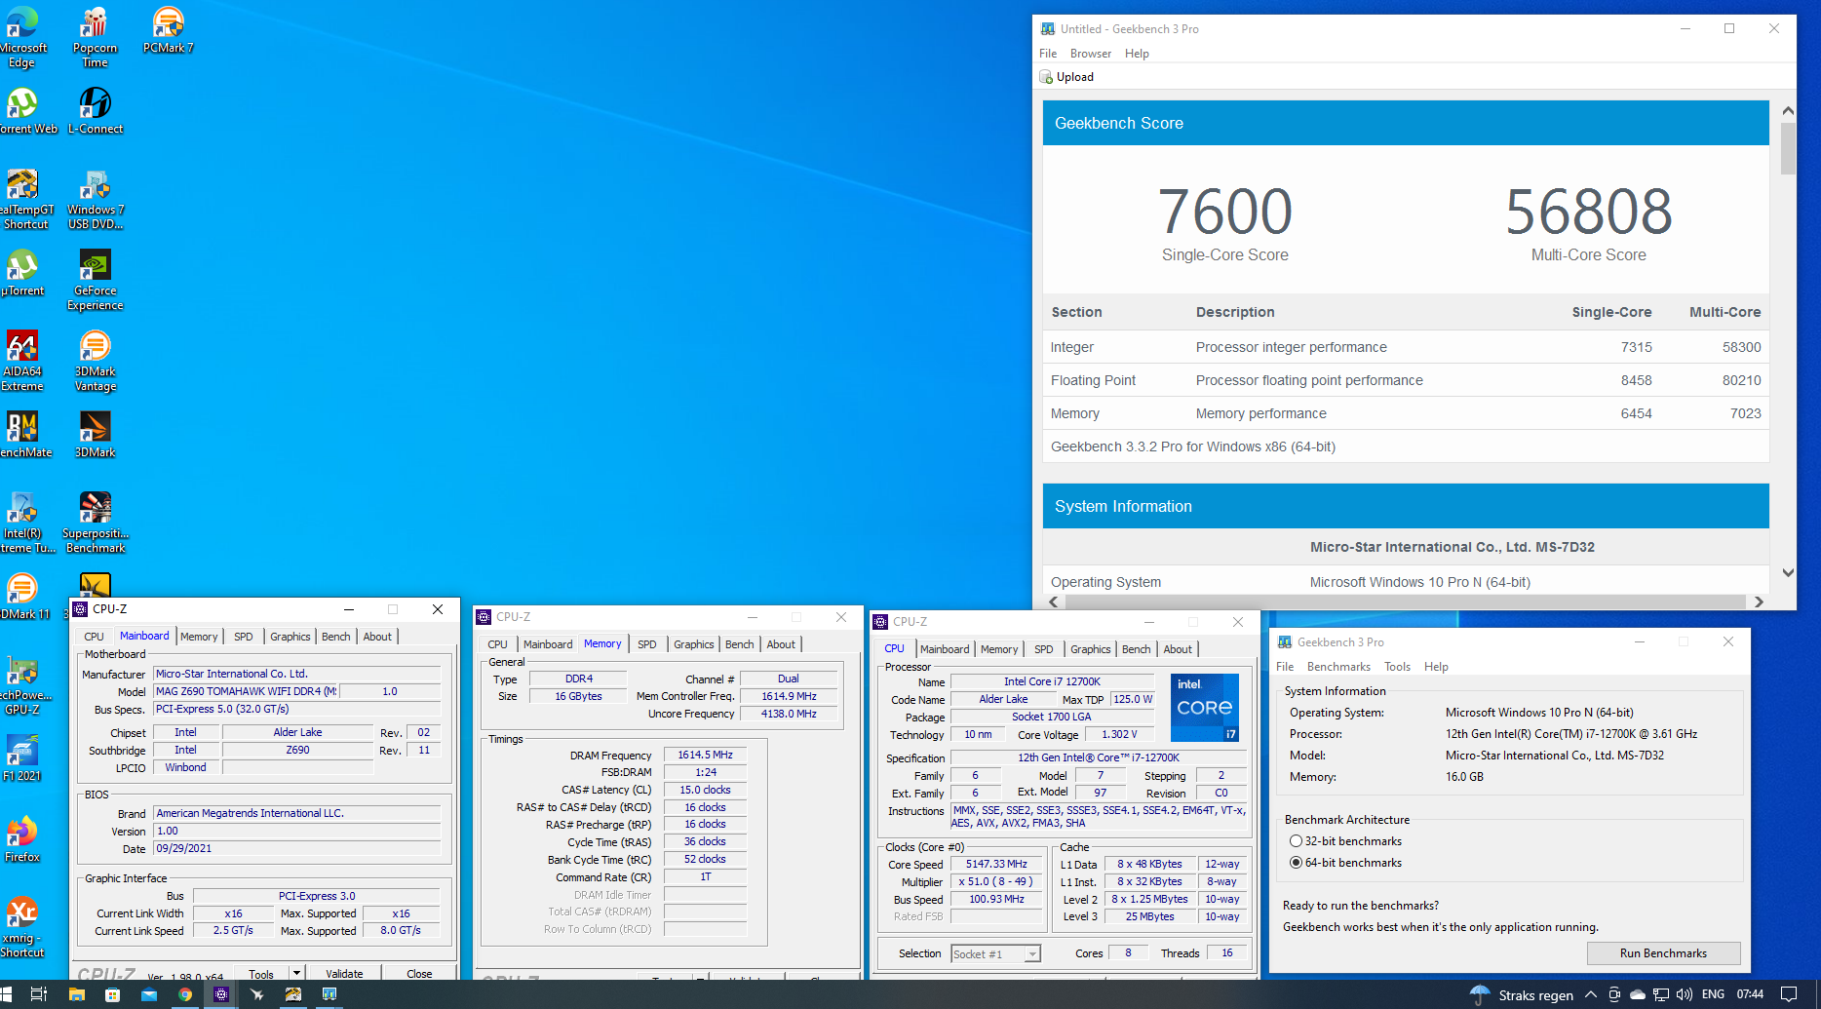Image resolution: width=1821 pixels, height=1009 pixels.
Task: Open Mail app from taskbar
Action: pyautogui.click(x=148, y=994)
